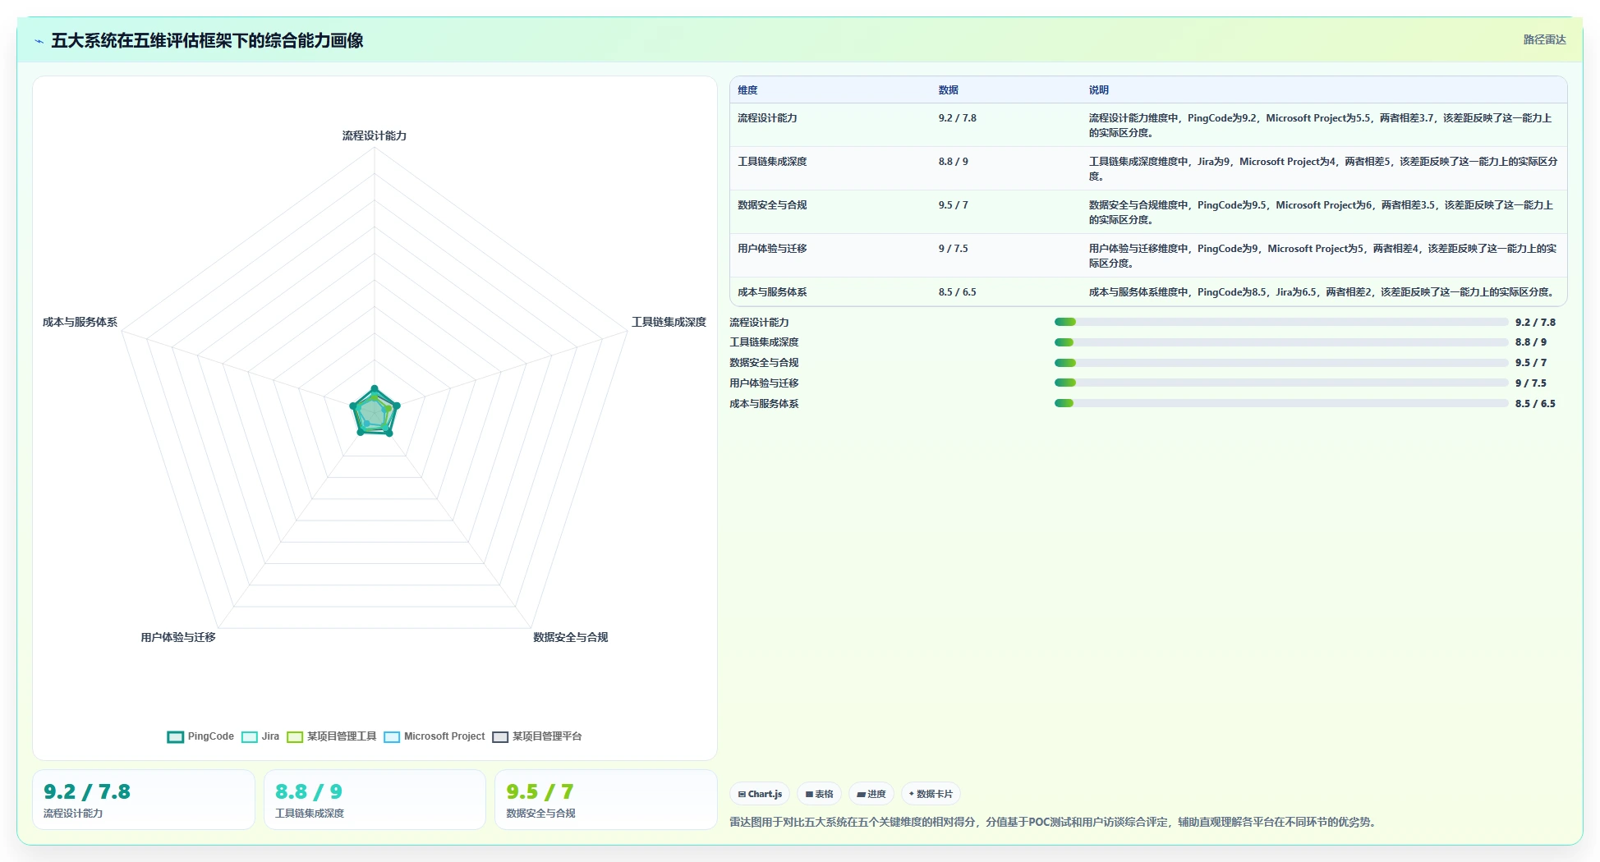
Task: Click 工具链集成深度 in the table's first column
Action: tap(772, 162)
